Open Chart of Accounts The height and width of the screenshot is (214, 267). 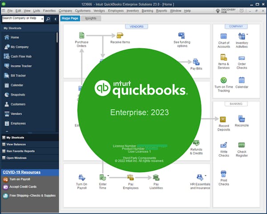pos(224,37)
